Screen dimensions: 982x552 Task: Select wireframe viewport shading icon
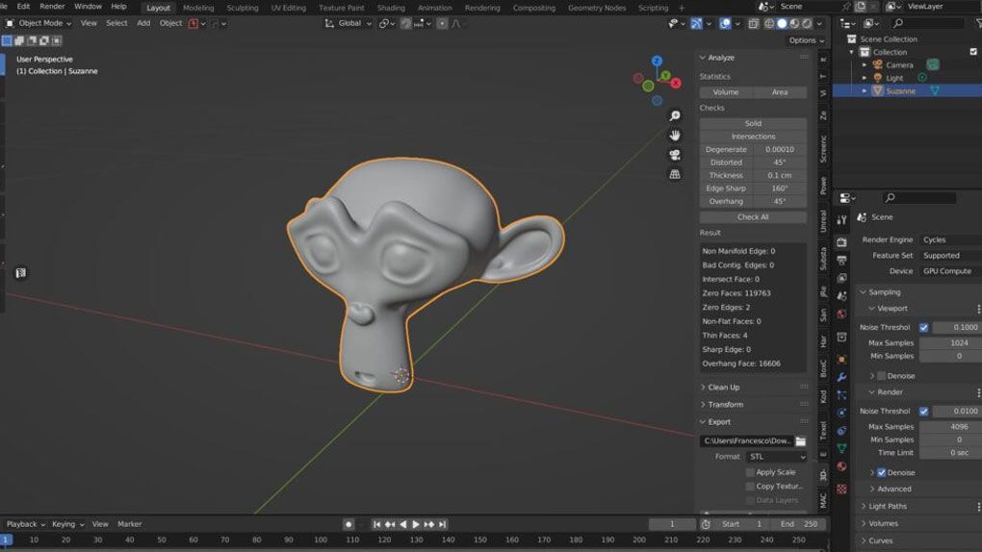click(x=769, y=24)
